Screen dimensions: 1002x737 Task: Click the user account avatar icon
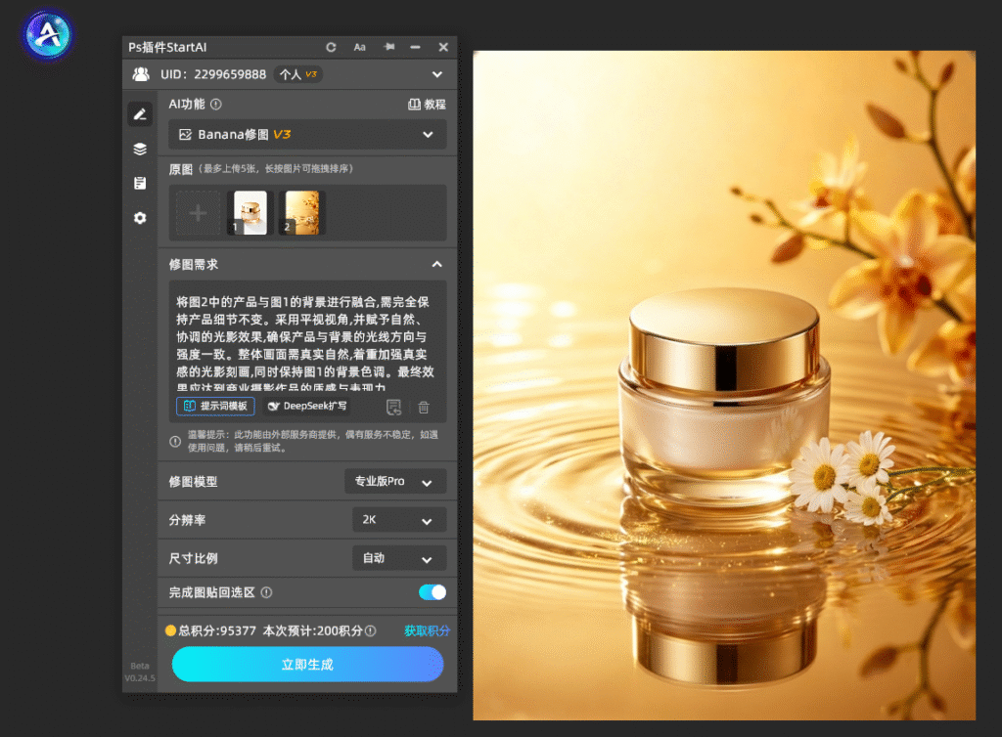point(141,74)
